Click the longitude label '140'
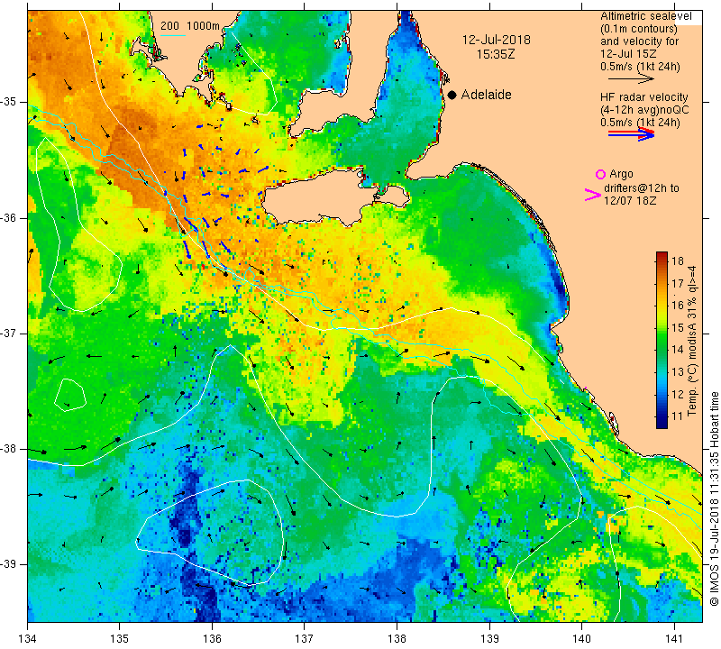 point(581,639)
